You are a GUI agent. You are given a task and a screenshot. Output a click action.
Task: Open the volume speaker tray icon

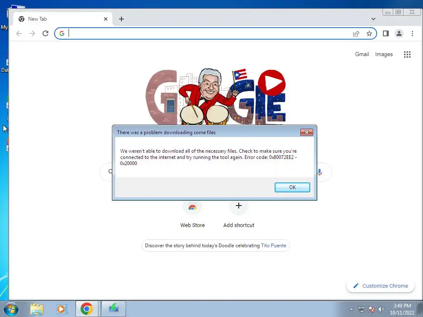point(381,309)
